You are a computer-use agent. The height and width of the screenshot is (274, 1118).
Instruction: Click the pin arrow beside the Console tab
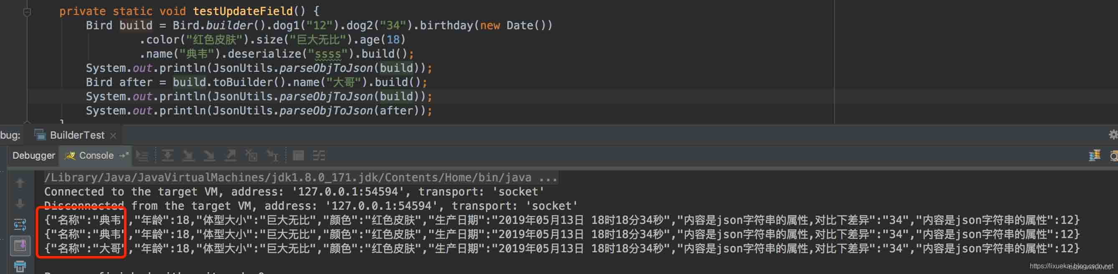124,155
